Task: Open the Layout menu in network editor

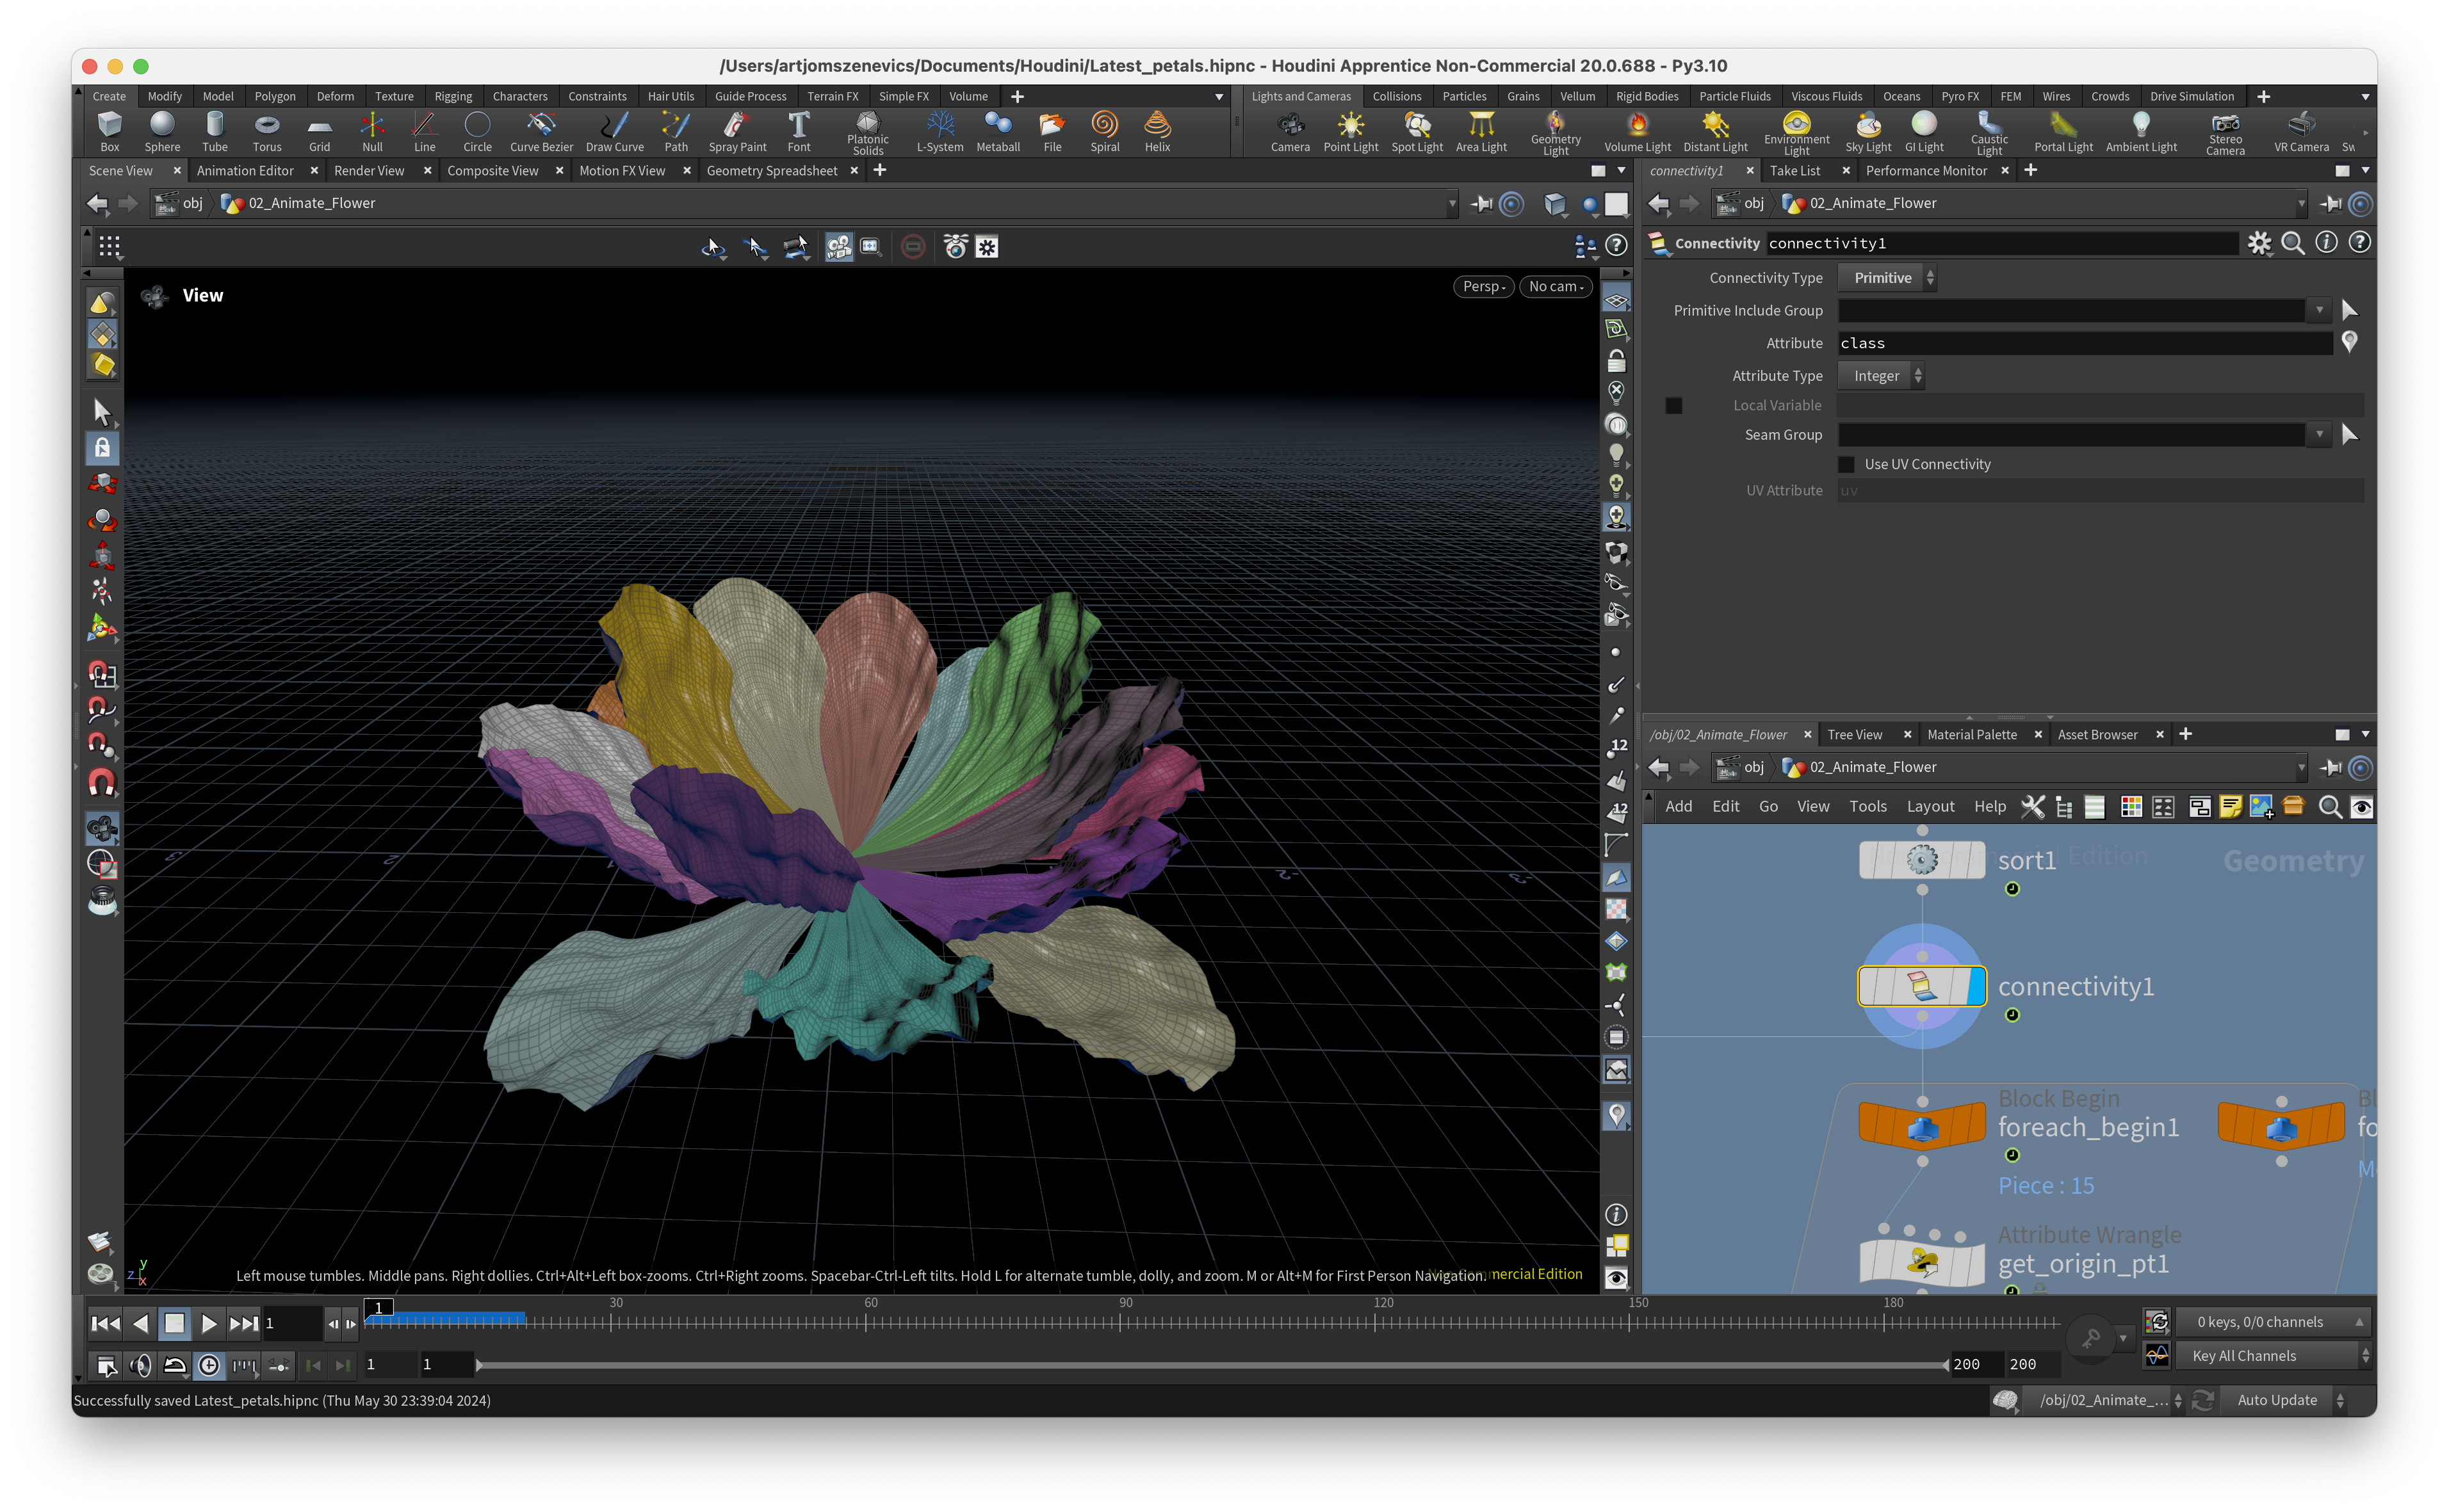Action: pyautogui.click(x=1930, y=806)
